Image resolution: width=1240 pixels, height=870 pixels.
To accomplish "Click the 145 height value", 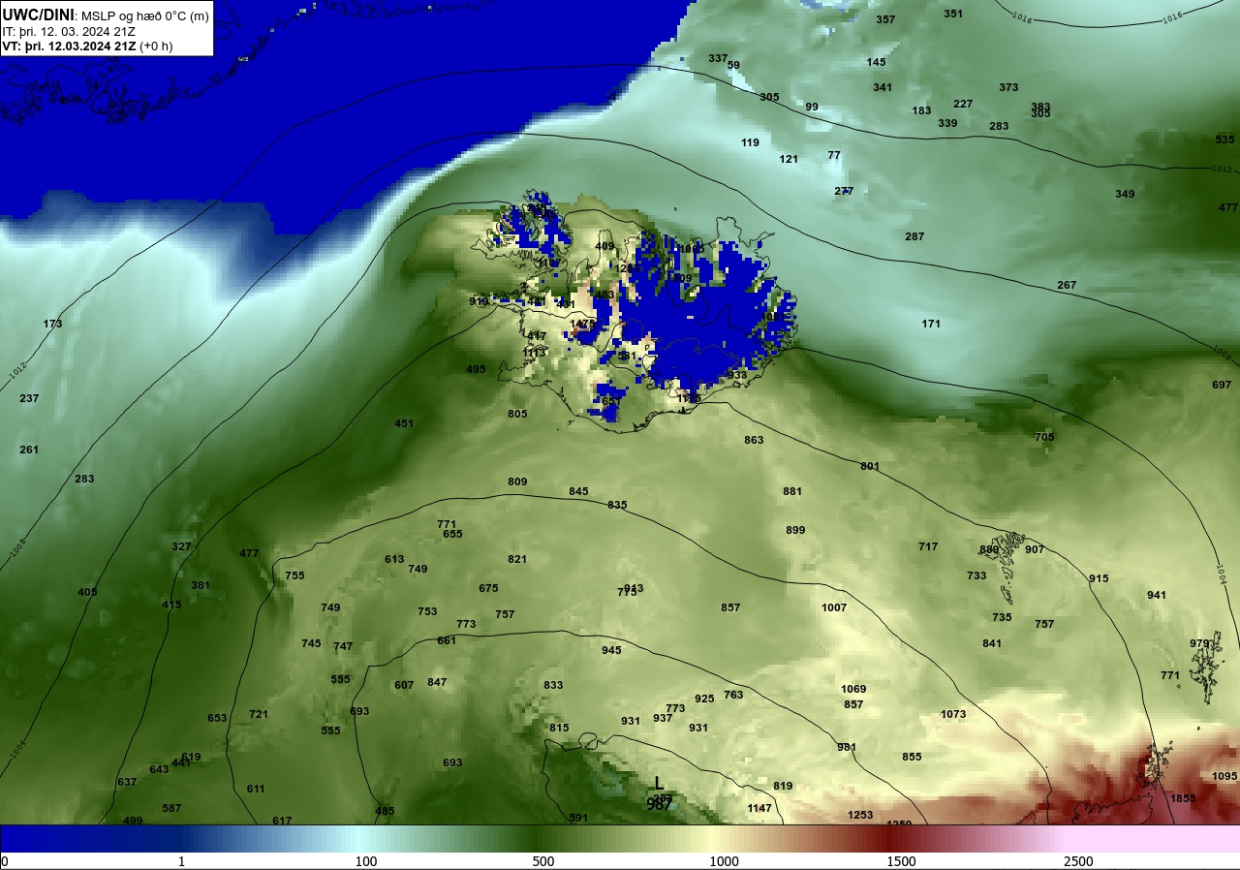I will 876,62.
